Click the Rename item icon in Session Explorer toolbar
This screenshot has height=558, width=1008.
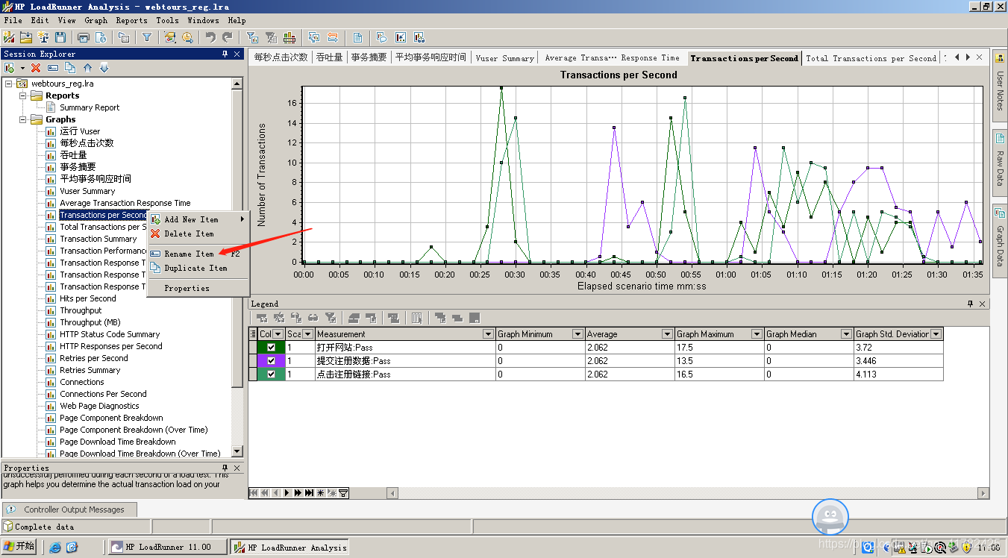53,68
